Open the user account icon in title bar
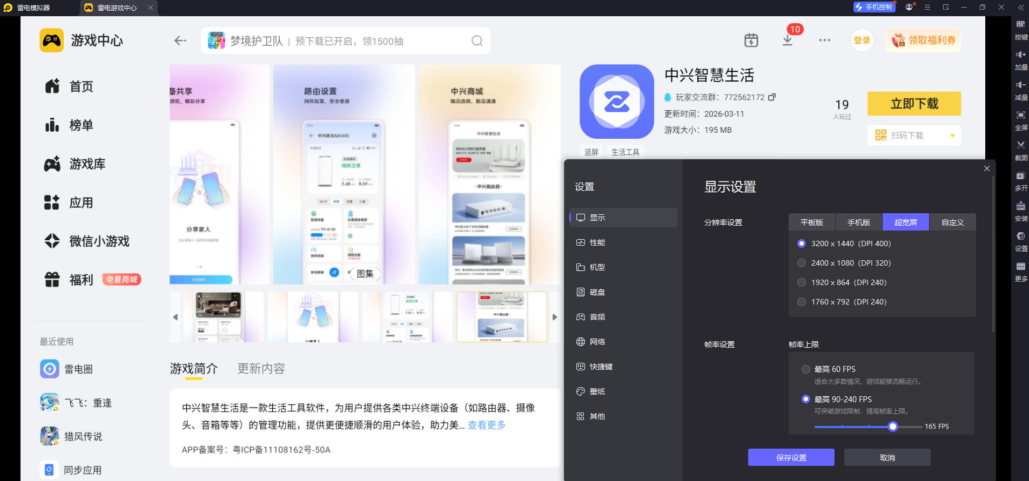This screenshot has height=481, width=1029. click(x=910, y=7)
